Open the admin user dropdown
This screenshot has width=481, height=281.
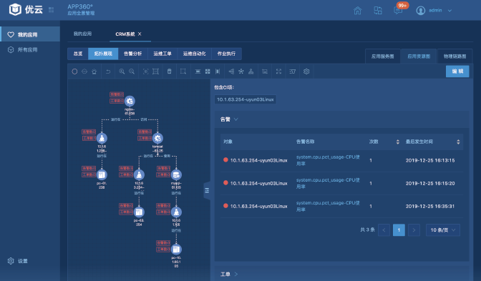[x=450, y=11]
